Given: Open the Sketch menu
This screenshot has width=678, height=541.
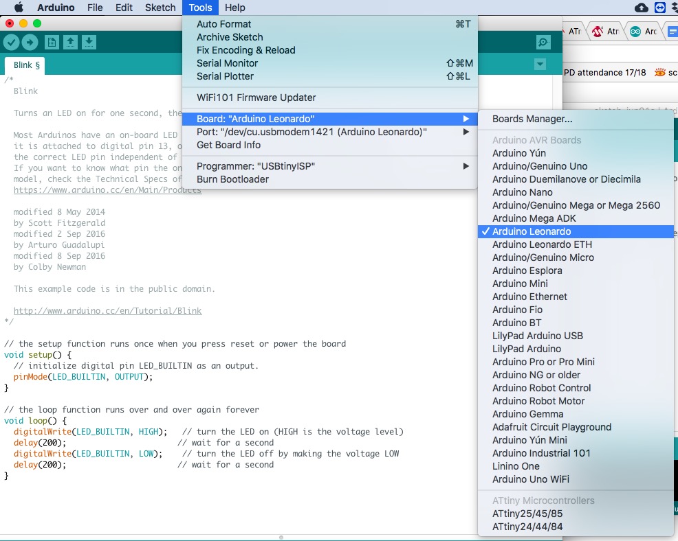Looking at the screenshot, I should [x=160, y=8].
